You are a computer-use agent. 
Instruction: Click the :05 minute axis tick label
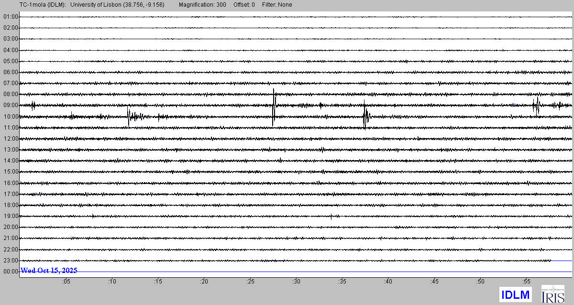[66, 282]
